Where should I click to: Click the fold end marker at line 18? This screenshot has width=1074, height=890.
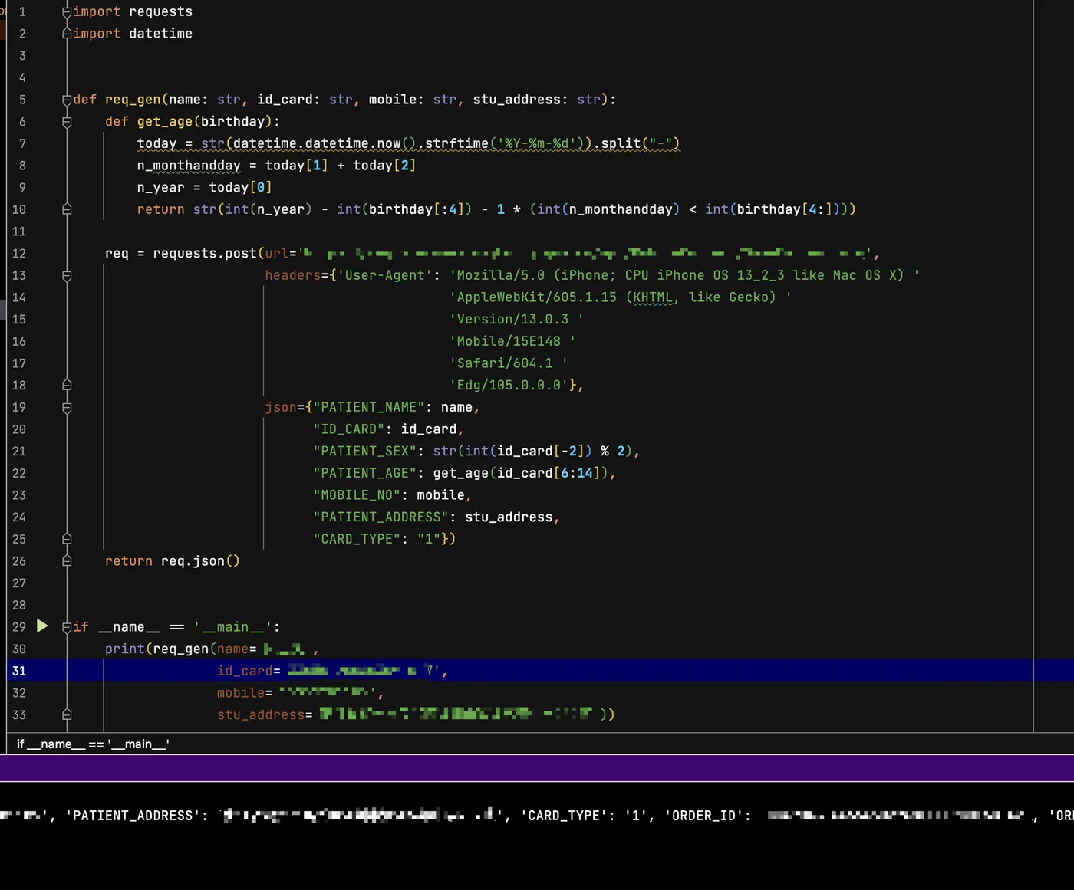[67, 385]
